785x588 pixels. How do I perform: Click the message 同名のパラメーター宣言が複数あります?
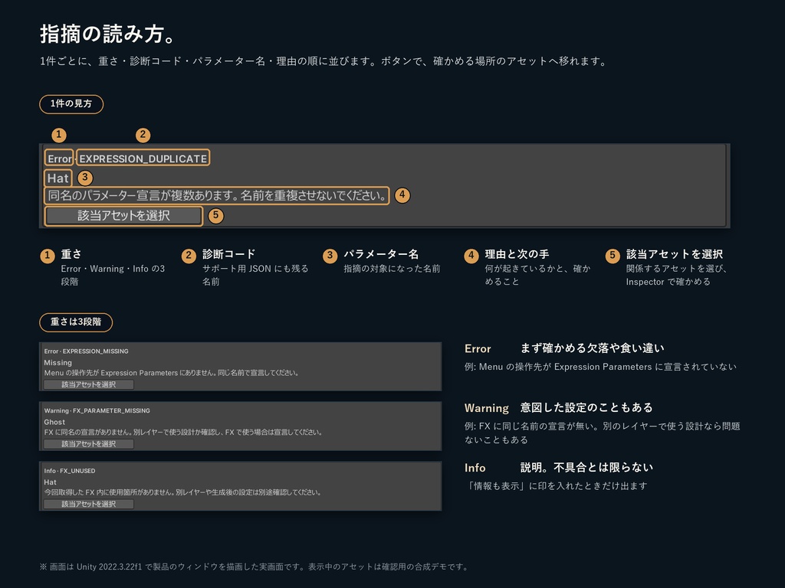[x=217, y=195]
